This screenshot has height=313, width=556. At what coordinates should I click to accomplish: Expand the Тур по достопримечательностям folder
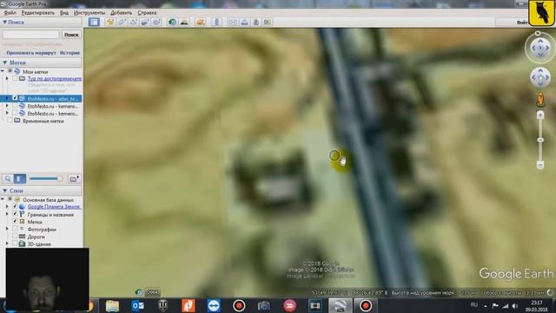(x=7, y=78)
